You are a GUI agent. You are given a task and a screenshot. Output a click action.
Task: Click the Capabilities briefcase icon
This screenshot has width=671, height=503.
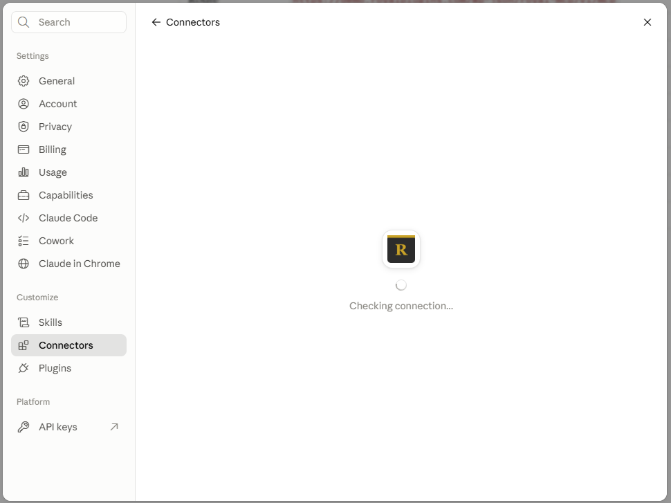click(24, 195)
